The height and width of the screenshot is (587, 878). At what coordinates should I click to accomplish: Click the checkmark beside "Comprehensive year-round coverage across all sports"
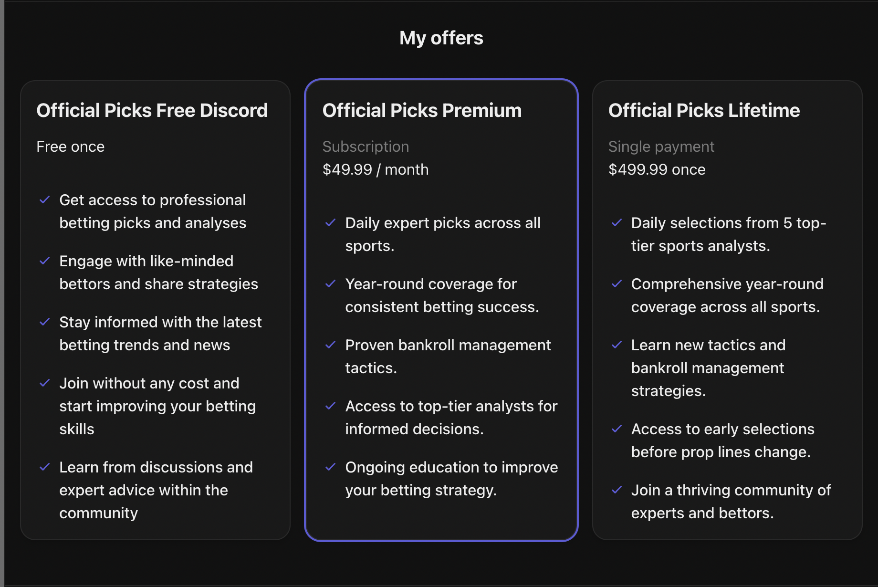click(x=617, y=283)
